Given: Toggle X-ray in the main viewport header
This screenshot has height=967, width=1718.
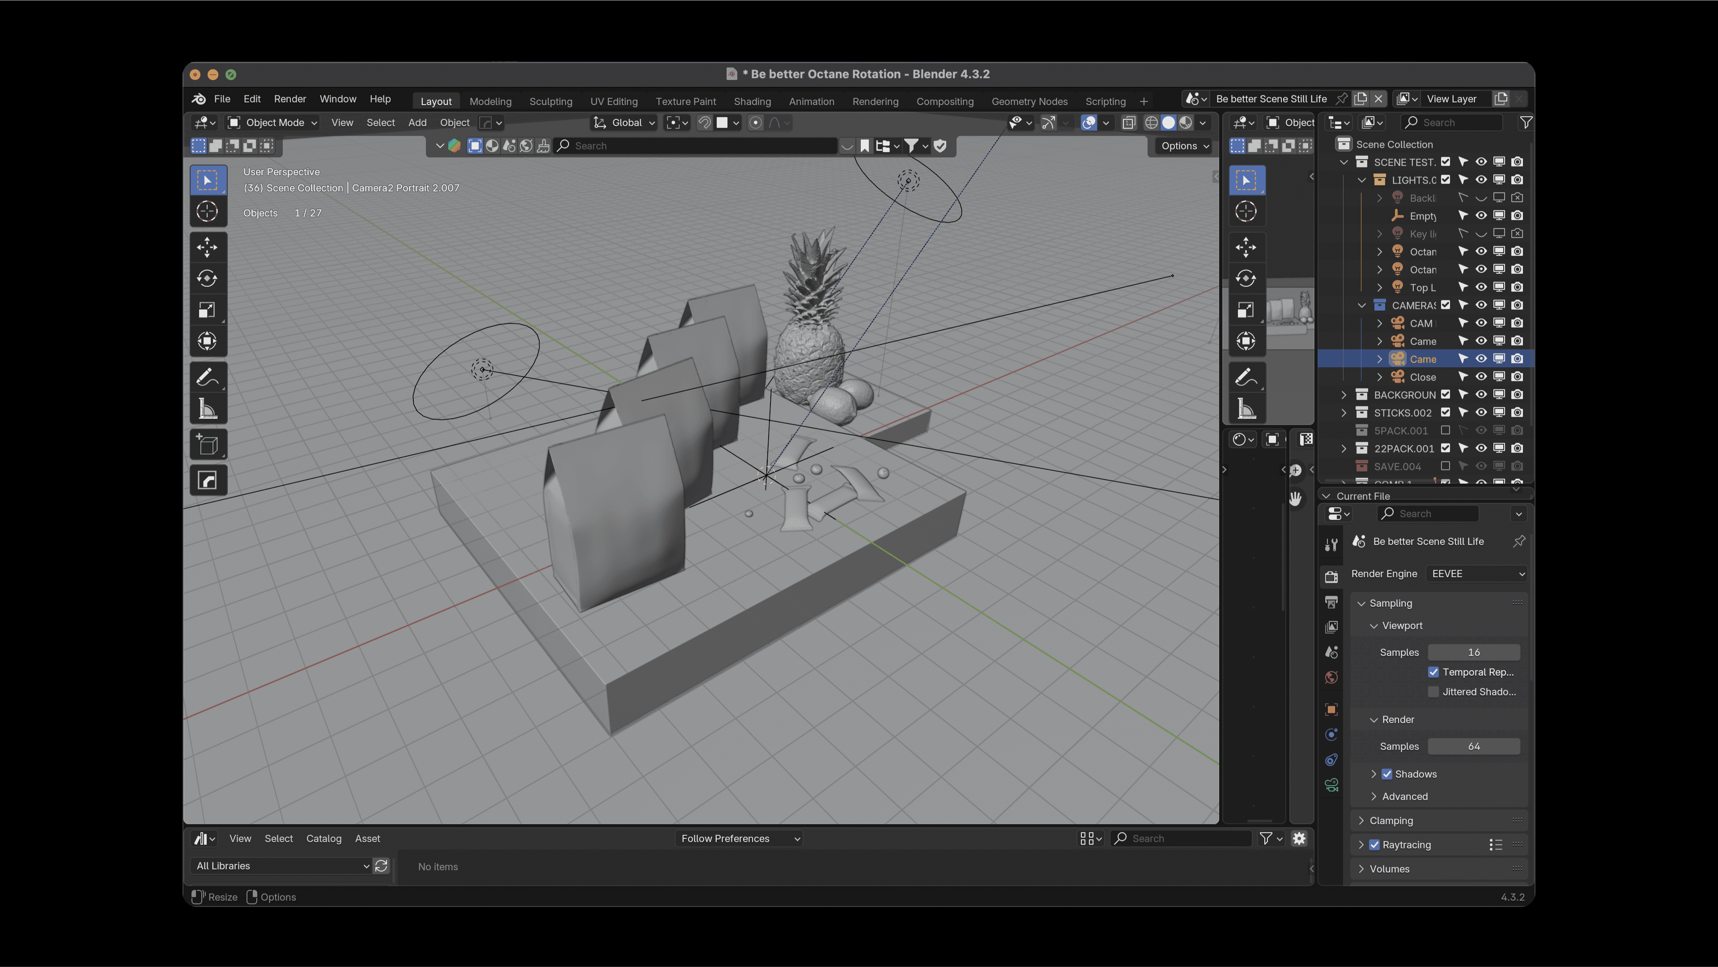Looking at the screenshot, I should [x=1128, y=123].
